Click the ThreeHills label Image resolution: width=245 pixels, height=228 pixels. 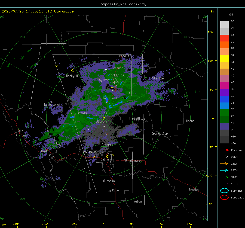(x=137, y=118)
